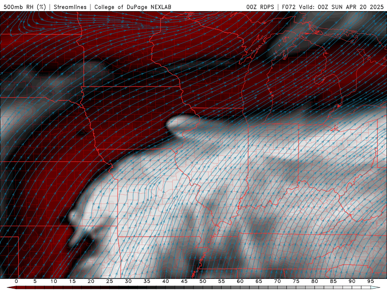Screen dimensions: 387x290
Task: Click the colorbar label "95"
Action: pos(371,281)
